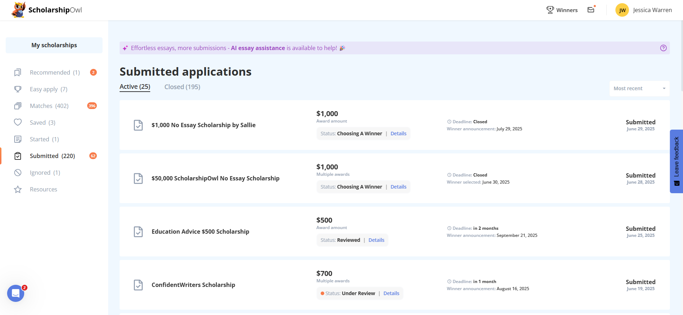
Task: Click the orange 2 Recommended badge
Action: [x=93, y=72]
